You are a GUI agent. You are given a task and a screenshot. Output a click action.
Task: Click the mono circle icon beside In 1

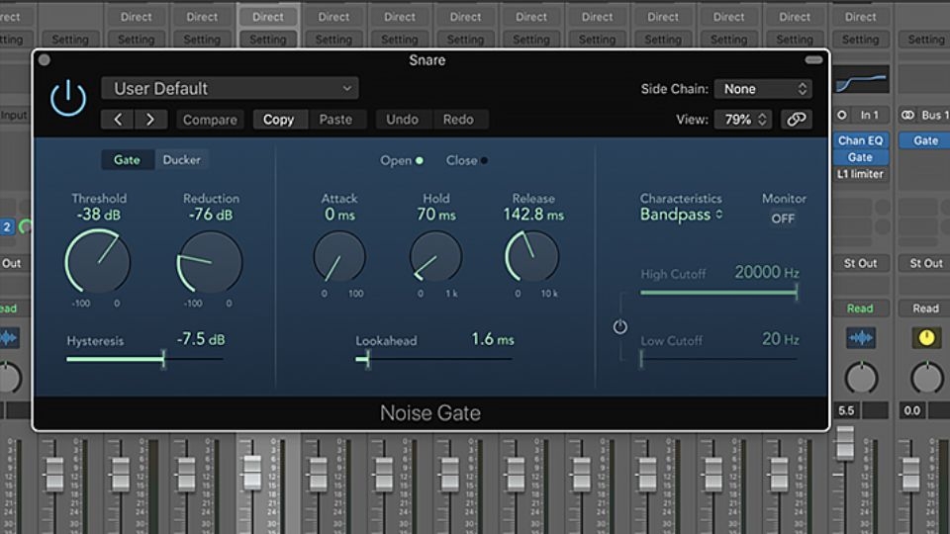842,115
